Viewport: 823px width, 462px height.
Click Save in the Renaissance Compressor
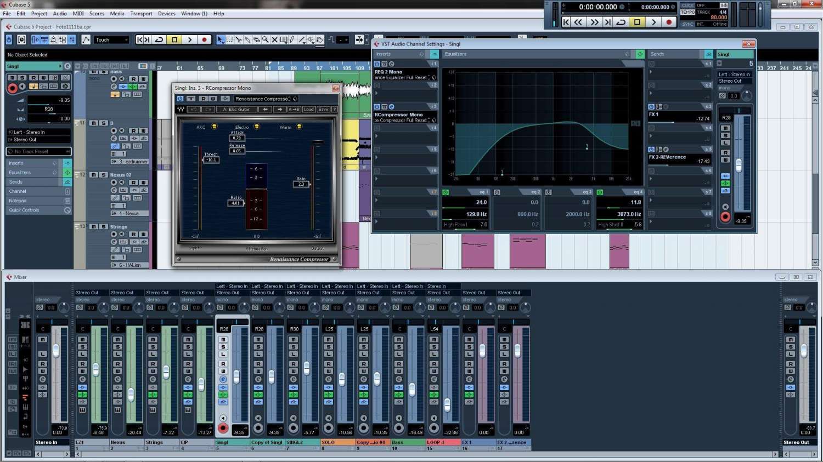323,110
